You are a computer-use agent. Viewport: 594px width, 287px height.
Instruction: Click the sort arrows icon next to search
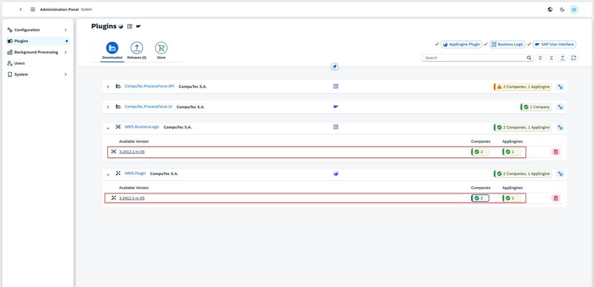(540, 58)
